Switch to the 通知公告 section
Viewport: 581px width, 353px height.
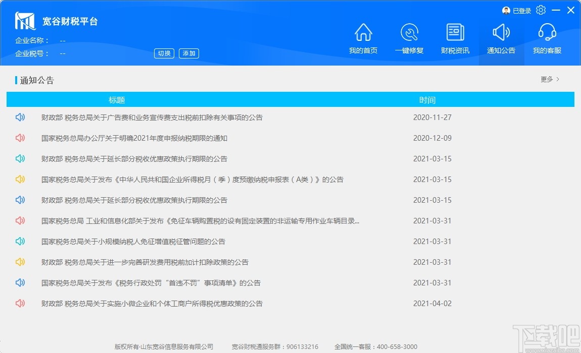point(501,38)
